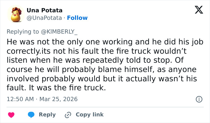Open Una Potata's potato avatar
The width and height of the screenshot is (210, 123).
18,14
